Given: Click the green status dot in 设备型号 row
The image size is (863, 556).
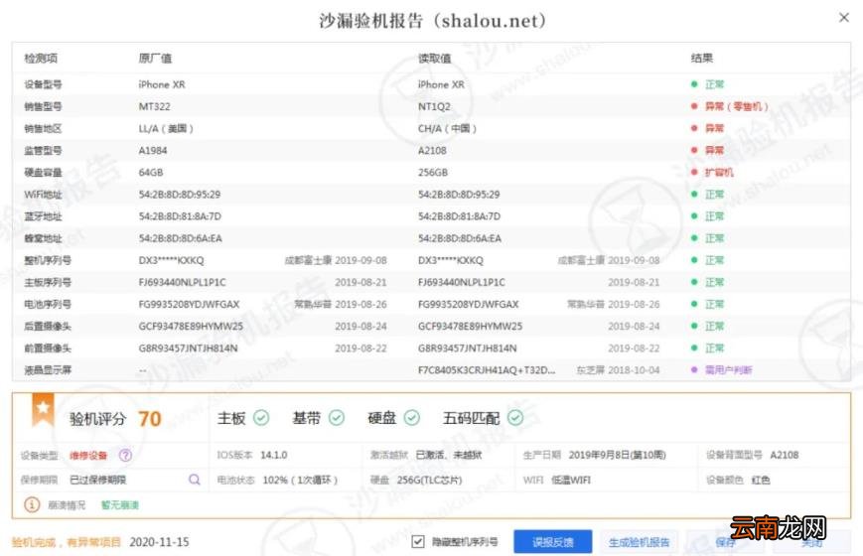Looking at the screenshot, I should [694, 84].
